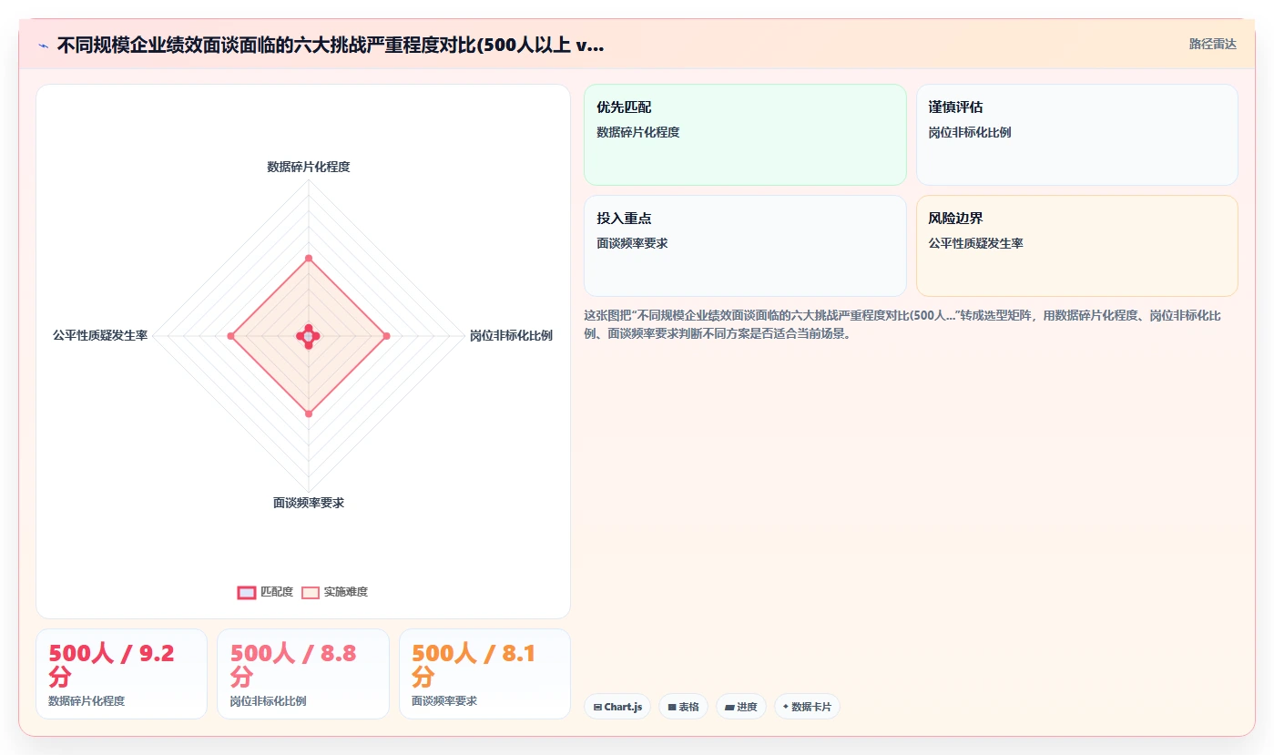Click the chart title text in header
The height and width of the screenshot is (755, 1274).
tap(330, 46)
